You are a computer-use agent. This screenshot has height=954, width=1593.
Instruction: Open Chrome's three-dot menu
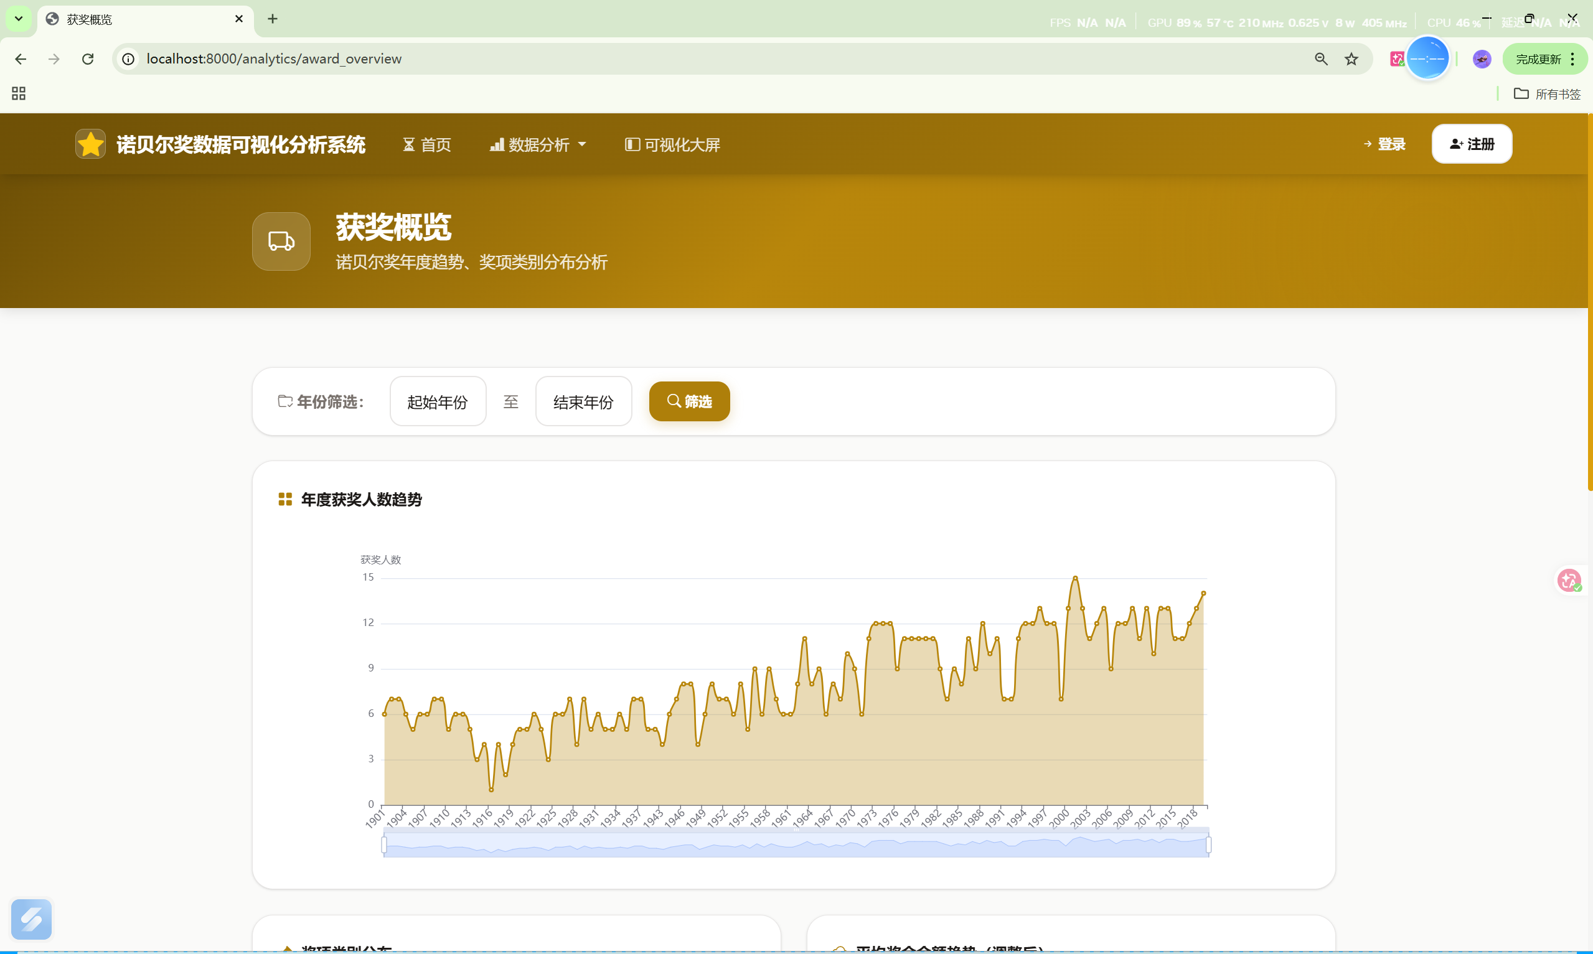(1572, 59)
